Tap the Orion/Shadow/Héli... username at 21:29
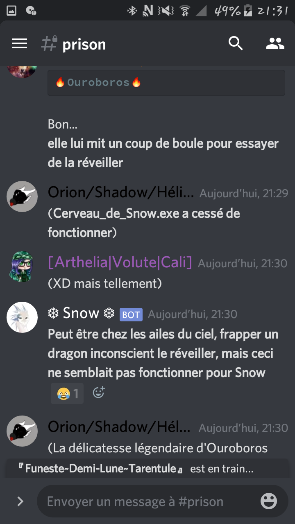Image resolution: width=295 pixels, height=524 pixels. click(x=121, y=192)
